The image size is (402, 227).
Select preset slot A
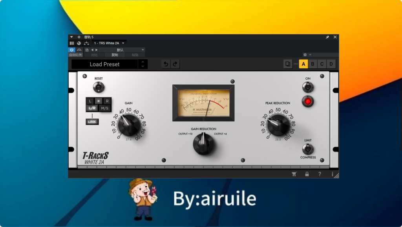pyautogui.click(x=303, y=64)
